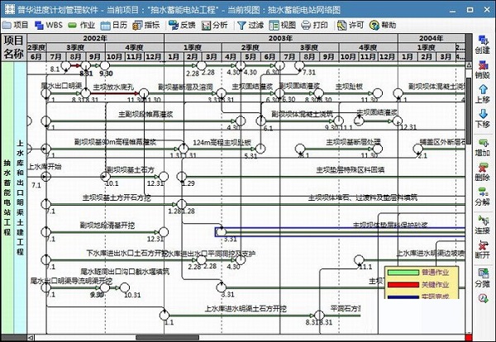Open the 许可 (License) toolbar item

tap(351, 25)
